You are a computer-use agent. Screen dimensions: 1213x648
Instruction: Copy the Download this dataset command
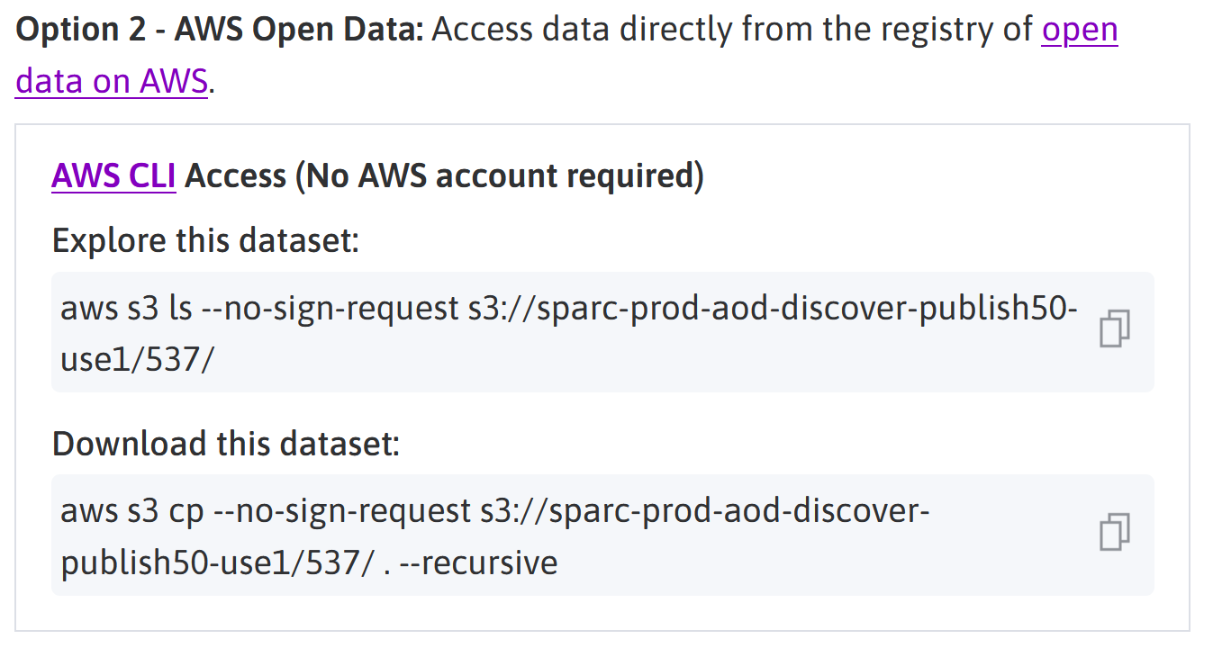pyautogui.click(x=1114, y=532)
